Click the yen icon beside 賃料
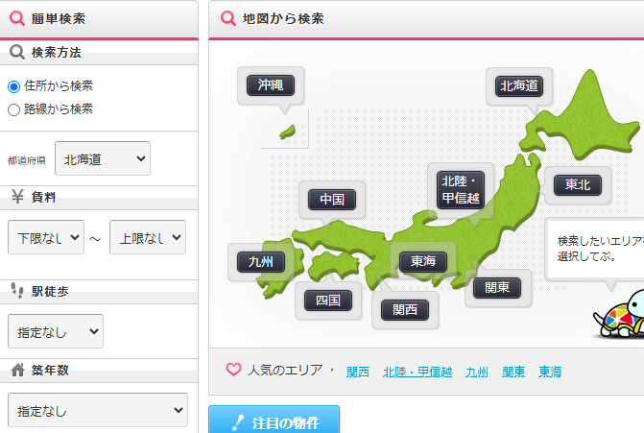 click(17, 197)
